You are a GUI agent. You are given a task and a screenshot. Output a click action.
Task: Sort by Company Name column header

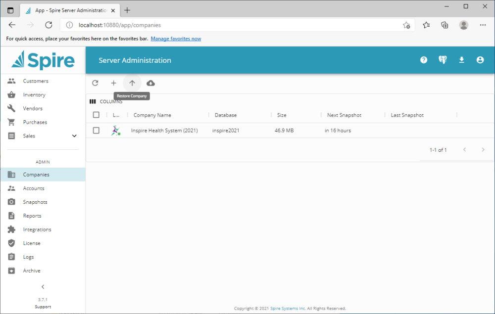(152, 115)
